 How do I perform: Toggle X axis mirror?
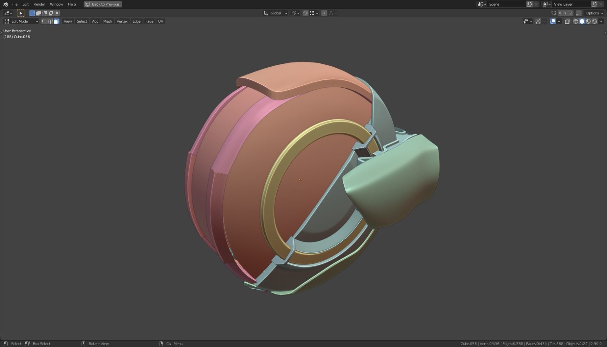tap(560, 13)
